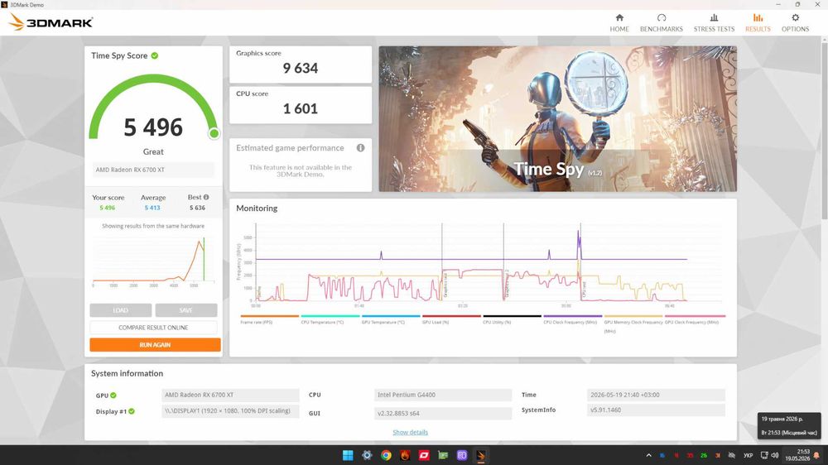Click the AMD Radeon RX 6700 XT GPU field
This screenshot has height=465, width=828.
coord(230,395)
